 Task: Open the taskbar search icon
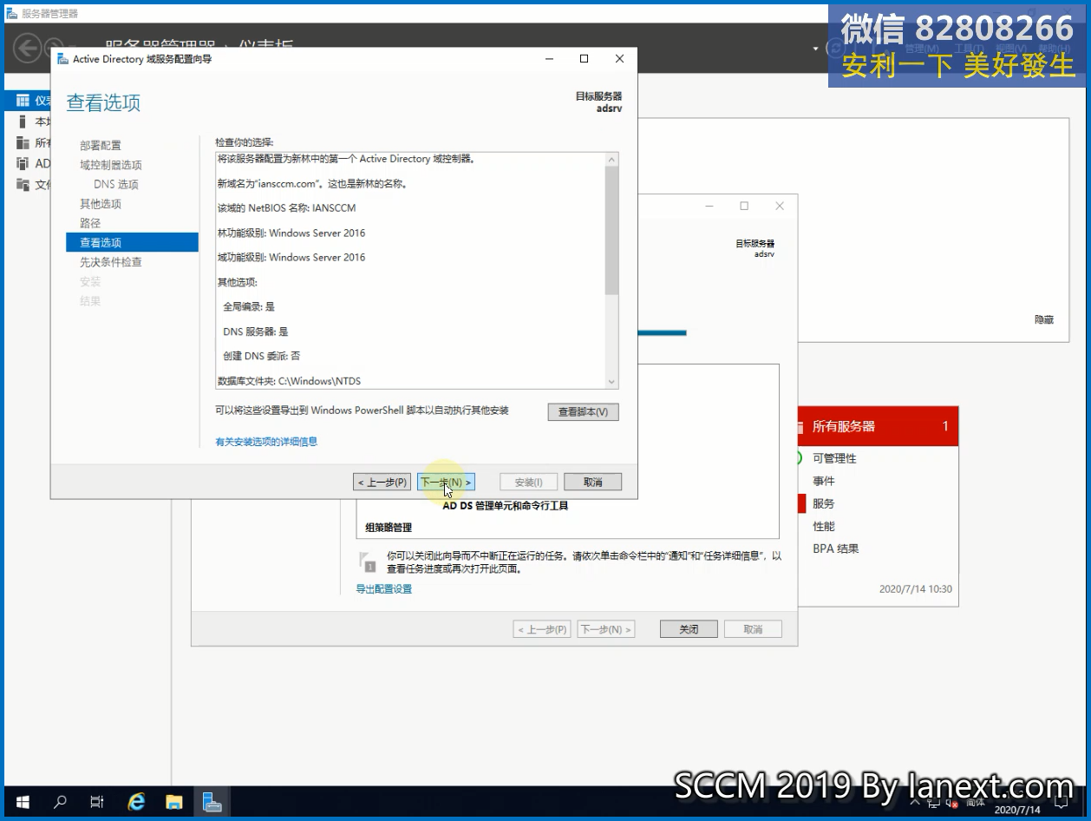tap(60, 802)
